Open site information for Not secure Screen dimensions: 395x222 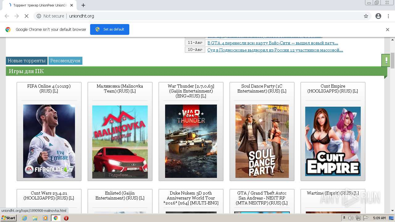50,16
